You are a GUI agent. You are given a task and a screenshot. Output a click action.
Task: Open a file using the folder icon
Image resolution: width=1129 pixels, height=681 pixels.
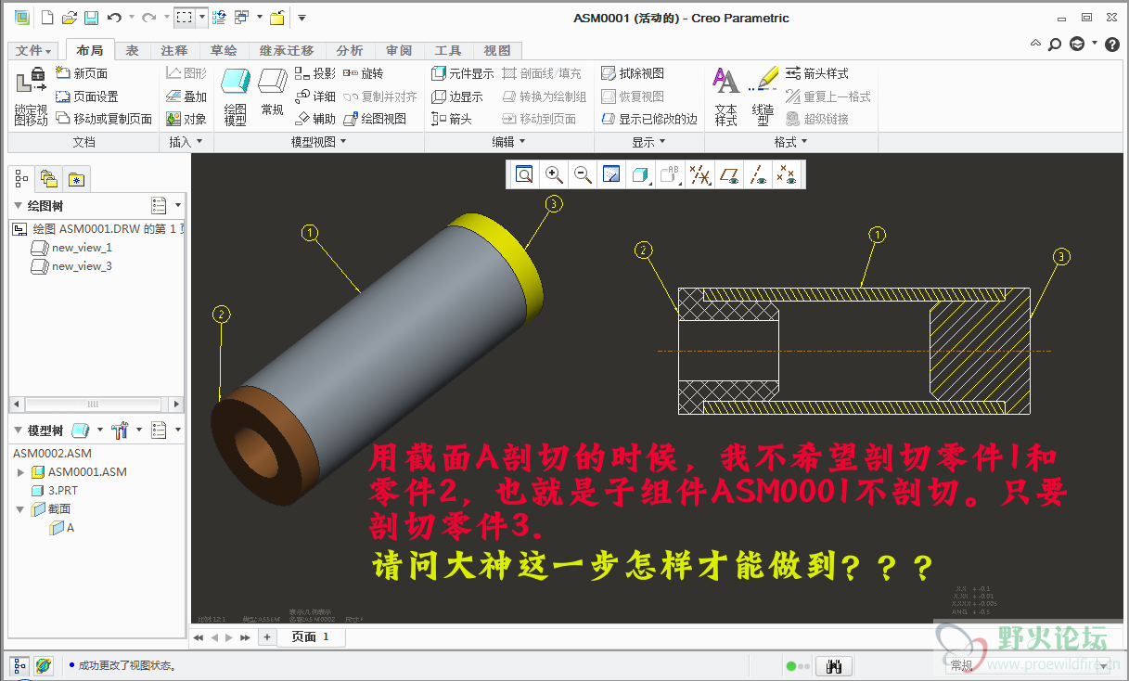pyautogui.click(x=70, y=18)
